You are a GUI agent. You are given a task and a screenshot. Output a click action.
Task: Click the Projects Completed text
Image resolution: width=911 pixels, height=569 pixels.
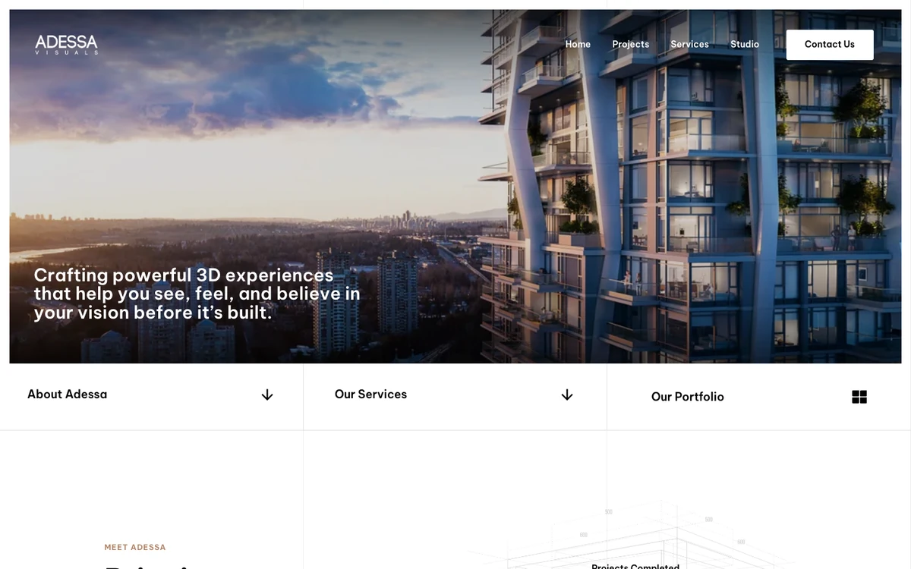635,566
